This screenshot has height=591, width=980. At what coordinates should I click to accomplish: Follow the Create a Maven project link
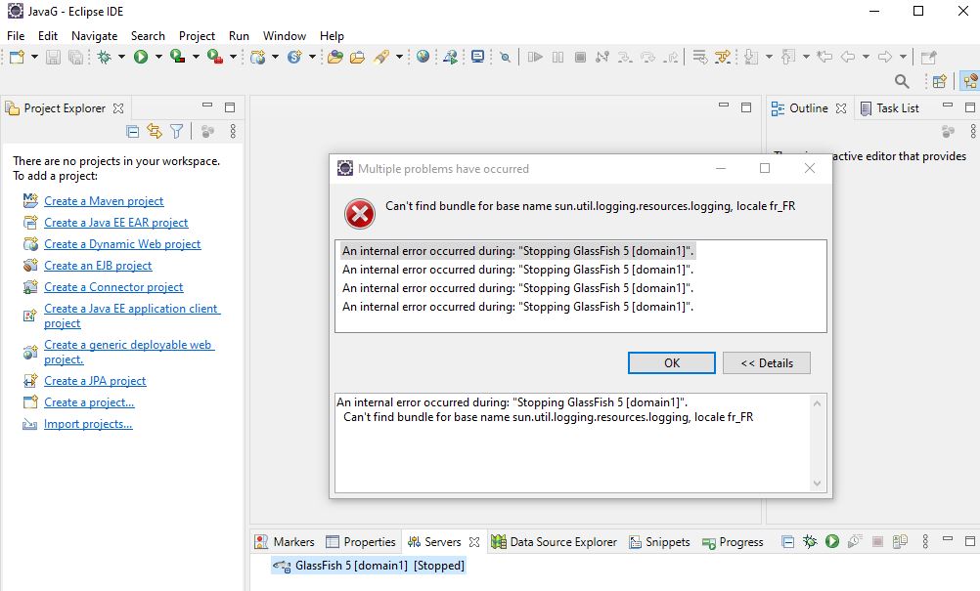point(104,200)
